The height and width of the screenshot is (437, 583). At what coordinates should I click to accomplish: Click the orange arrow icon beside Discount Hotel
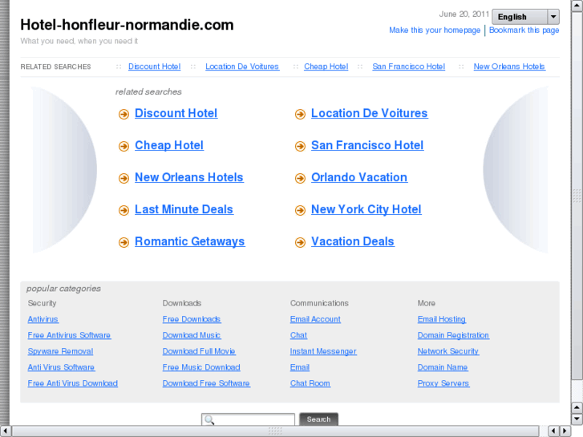click(x=123, y=114)
